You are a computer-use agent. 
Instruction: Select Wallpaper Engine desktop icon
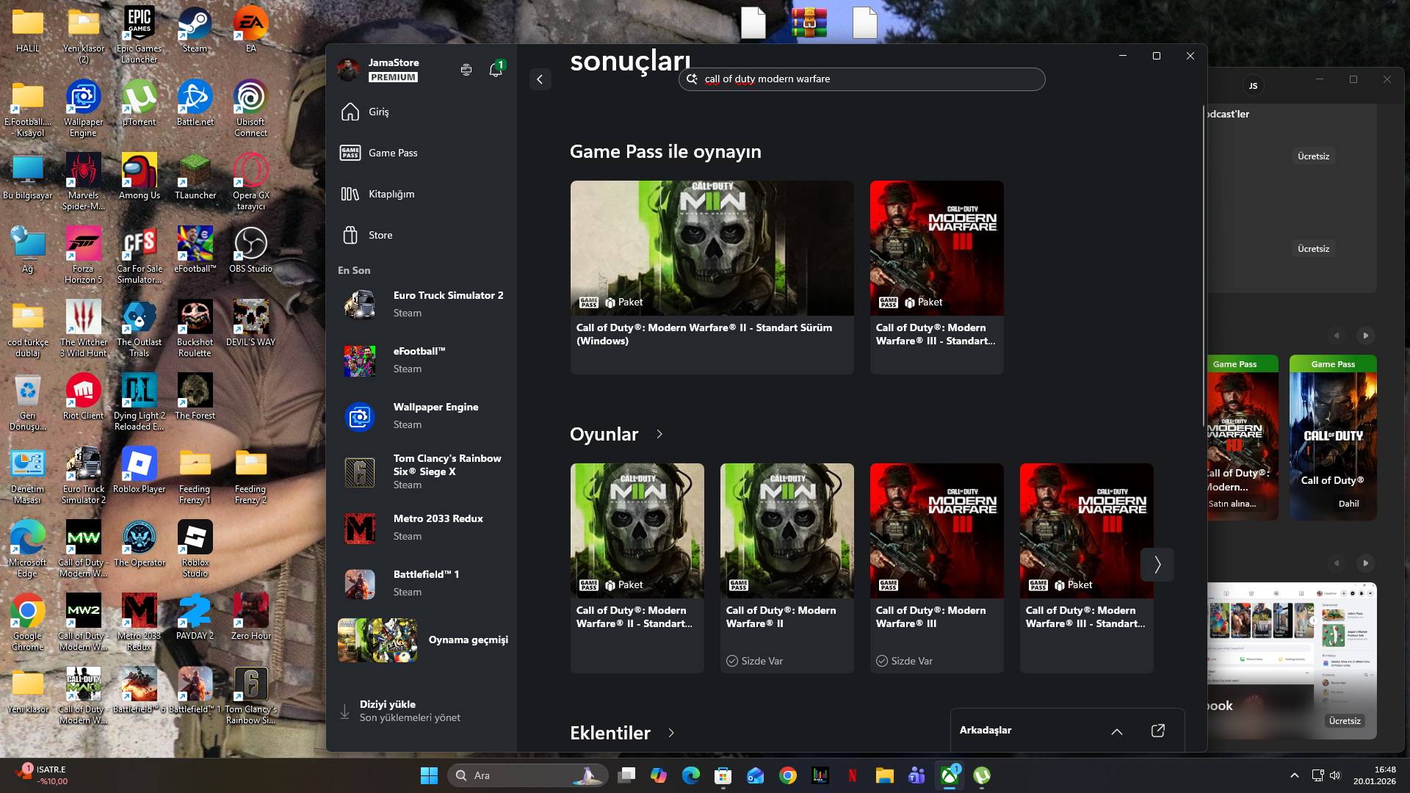coord(83,108)
